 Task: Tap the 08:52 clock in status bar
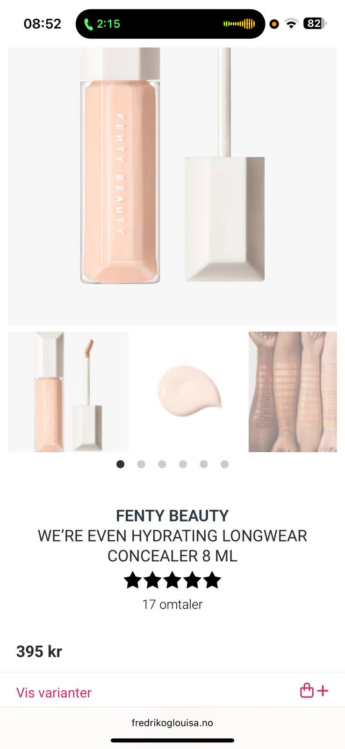[43, 24]
